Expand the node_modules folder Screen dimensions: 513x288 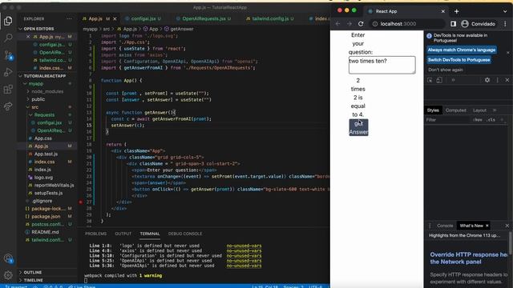point(47,91)
